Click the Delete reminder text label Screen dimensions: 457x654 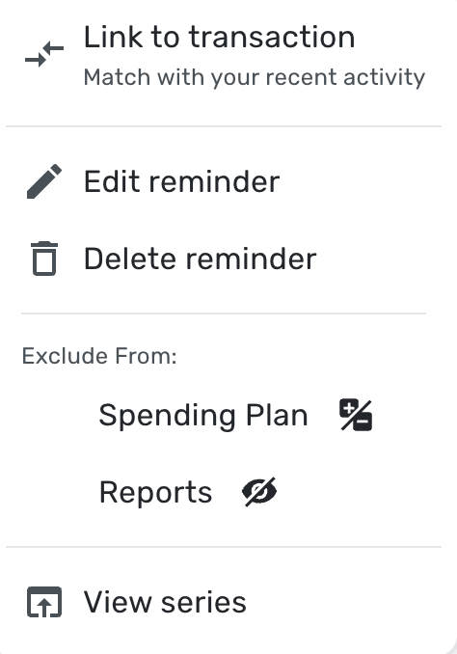[201, 259]
